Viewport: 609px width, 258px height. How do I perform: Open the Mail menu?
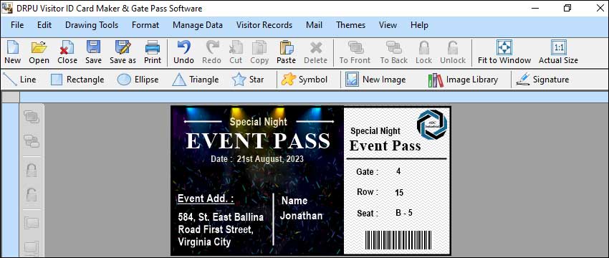click(x=315, y=25)
